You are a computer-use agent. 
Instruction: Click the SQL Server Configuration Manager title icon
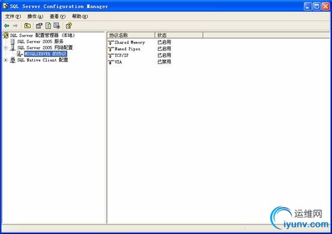pyautogui.click(x=5, y=6)
